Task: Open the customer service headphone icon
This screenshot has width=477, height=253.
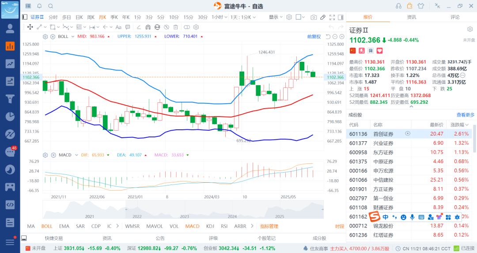Action: (399, 6)
